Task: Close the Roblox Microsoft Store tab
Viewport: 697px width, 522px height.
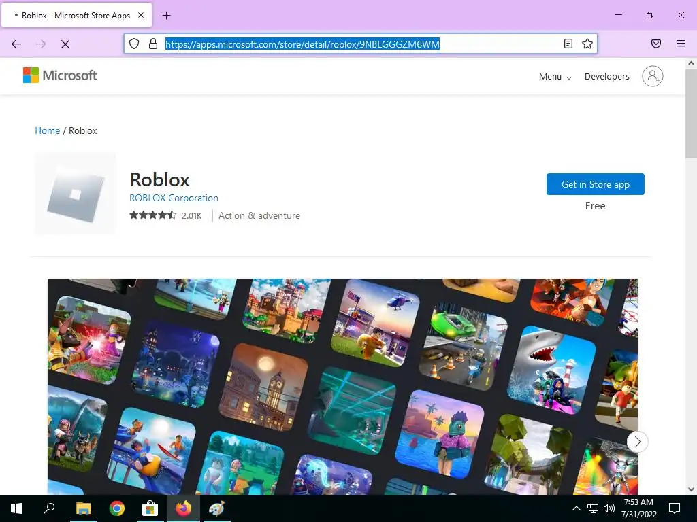Action: click(141, 15)
